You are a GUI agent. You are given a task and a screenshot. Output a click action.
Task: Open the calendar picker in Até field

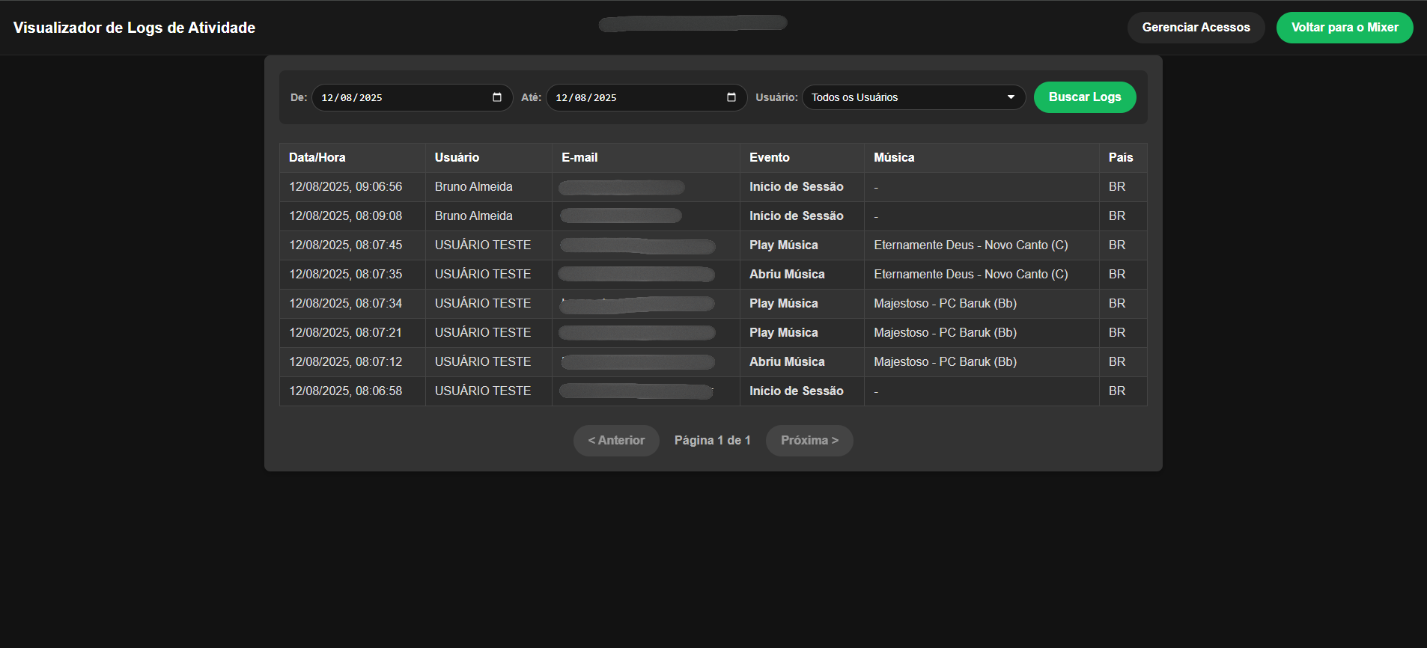tap(731, 97)
